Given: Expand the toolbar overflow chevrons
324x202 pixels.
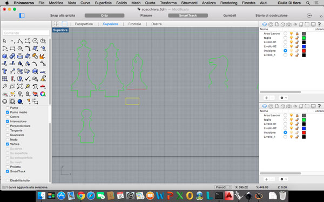Looking at the screenshot, I should click(321, 16).
